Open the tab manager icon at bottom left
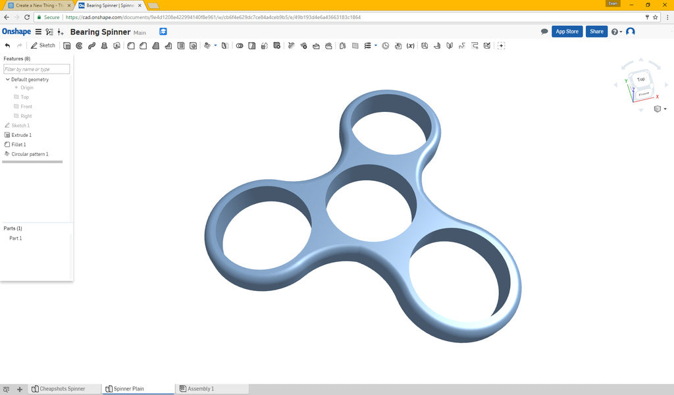The image size is (674, 395). coord(6,389)
